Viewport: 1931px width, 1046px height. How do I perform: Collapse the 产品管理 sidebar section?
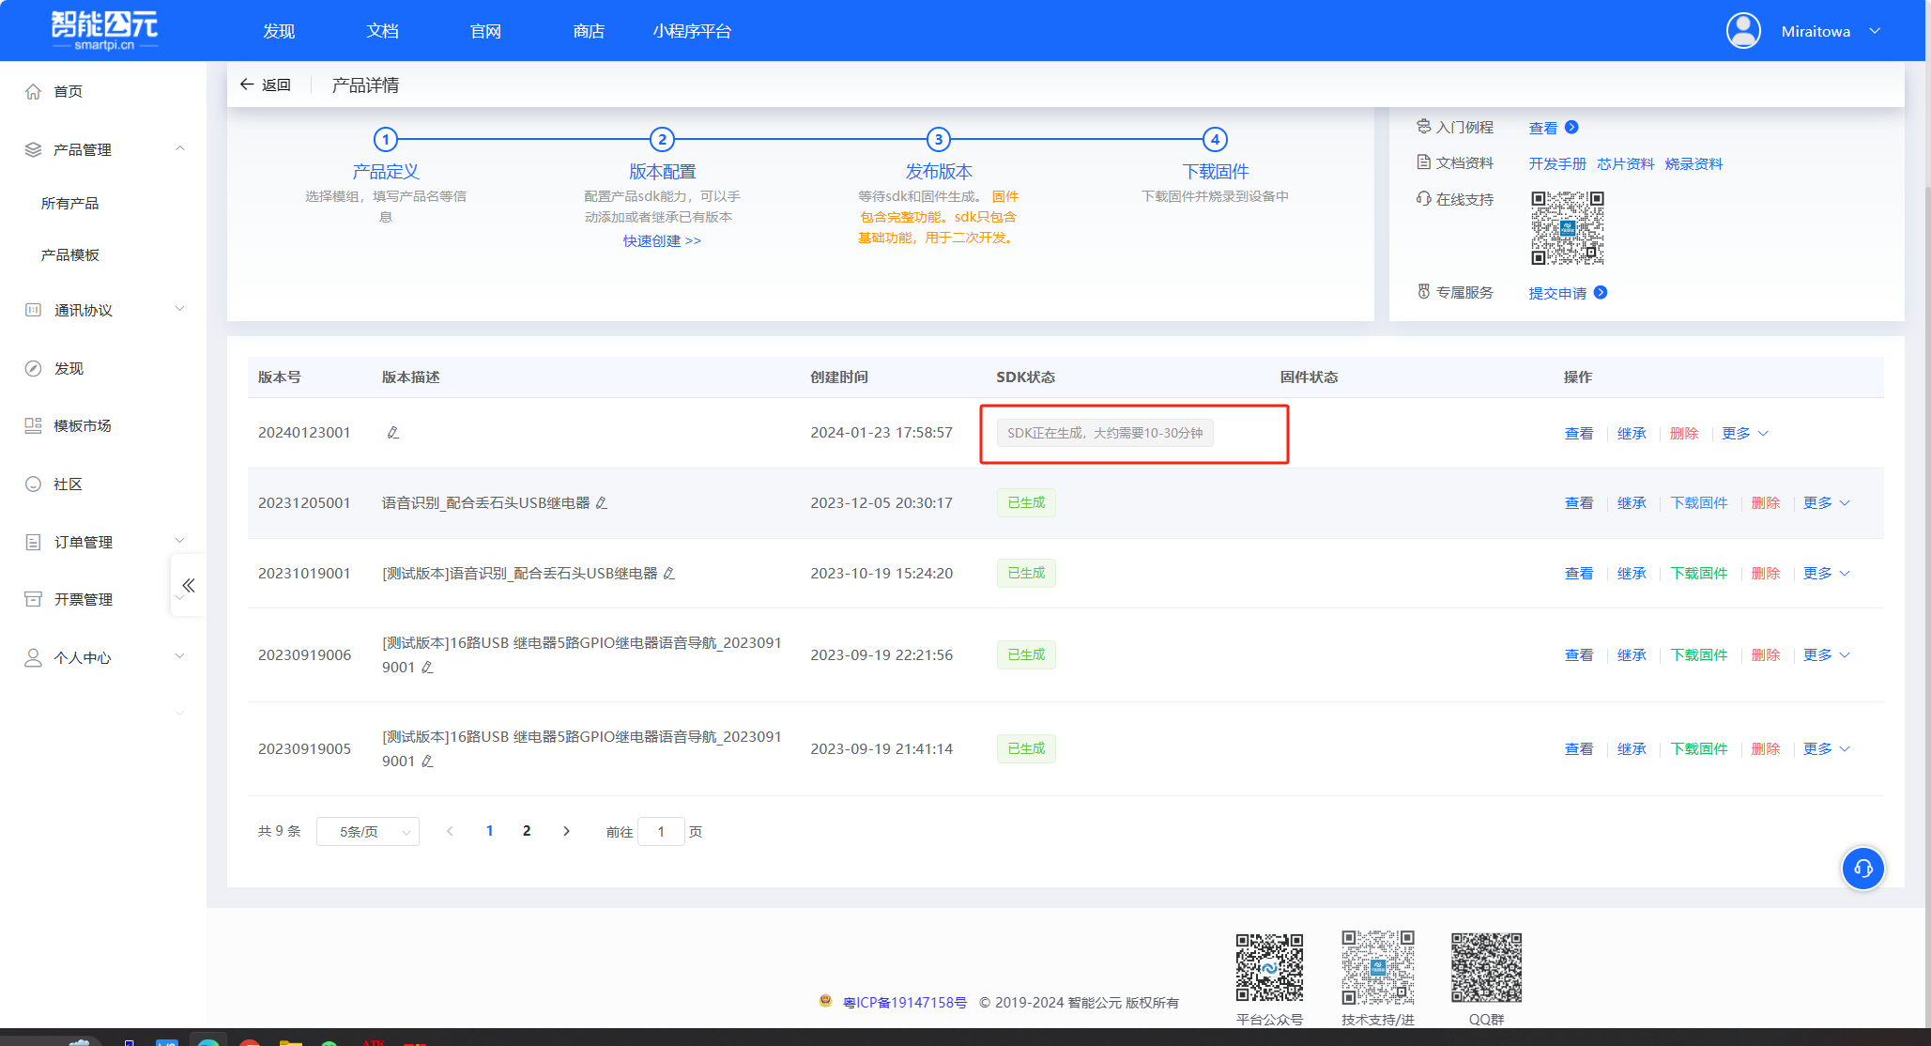[x=180, y=149]
